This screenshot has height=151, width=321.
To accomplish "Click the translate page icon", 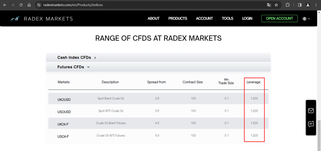I will pyautogui.click(x=269, y=5).
